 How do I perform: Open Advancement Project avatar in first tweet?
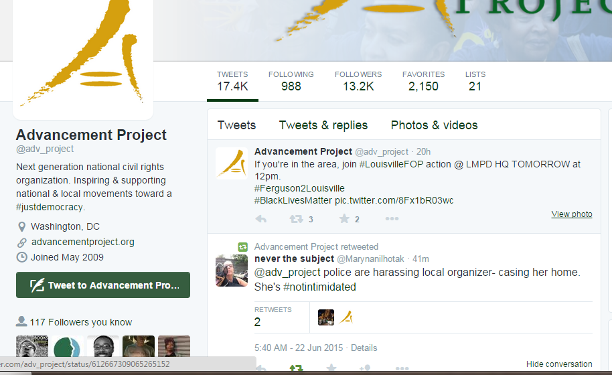[232, 163]
